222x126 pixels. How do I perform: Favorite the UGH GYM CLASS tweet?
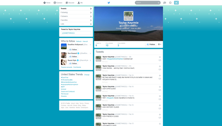160,87
